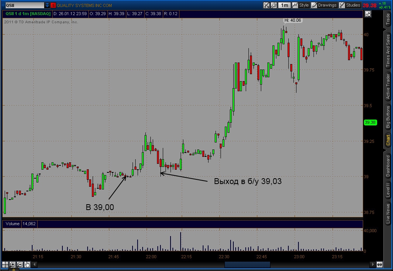Click the zoom in magnifier icon
The image size is (393, 271).
coord(12,264)
